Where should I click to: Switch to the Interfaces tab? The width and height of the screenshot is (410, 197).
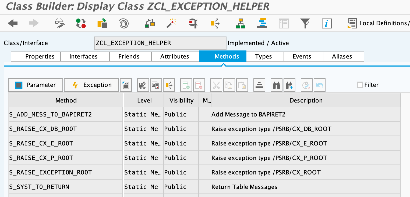[85, 57]
